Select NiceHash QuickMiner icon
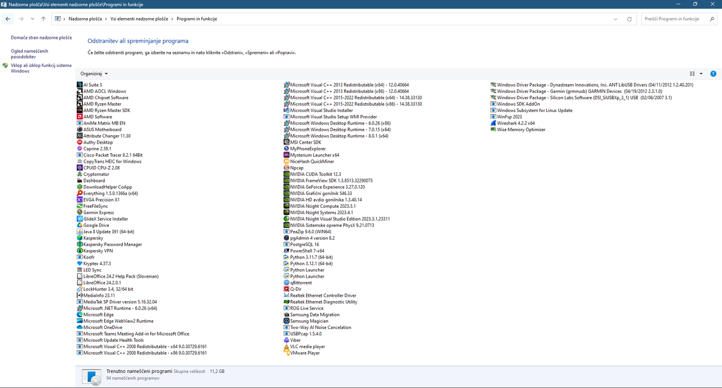The height and width of the screenshot is (388, 722). tap(286, 161)
